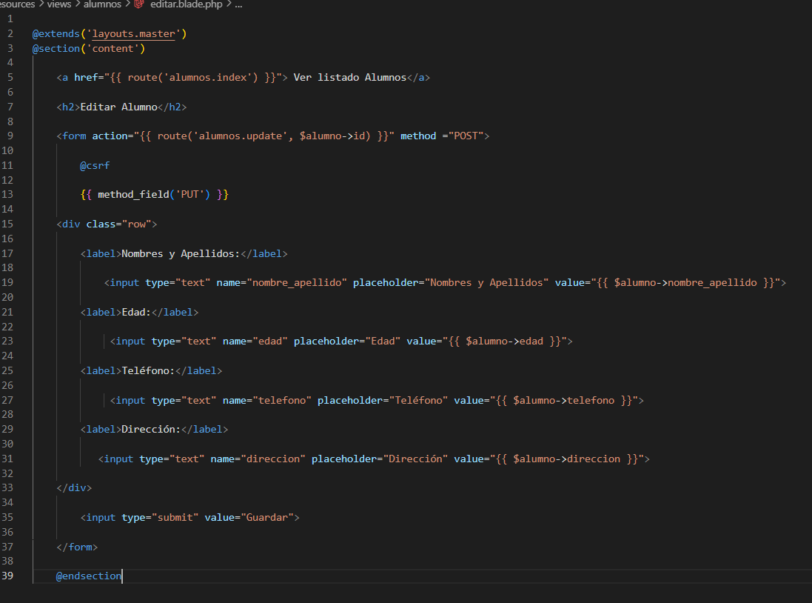Screen dimensions: 812x603
Task: Click the method_field function call
Action: (x=133, y=194)
